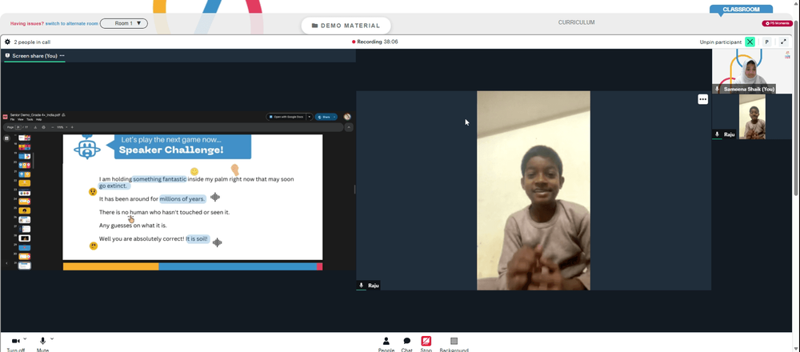Open the PDF zoom percentage dropdown
Screen dimensions: 800x352
point(62,127)
